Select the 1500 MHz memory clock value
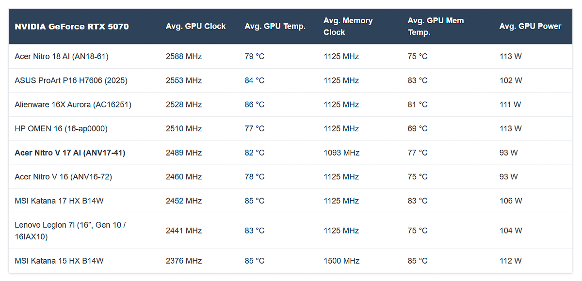This screenshot has height=281, width=582. pyautogui.click(x=341, y=261)
